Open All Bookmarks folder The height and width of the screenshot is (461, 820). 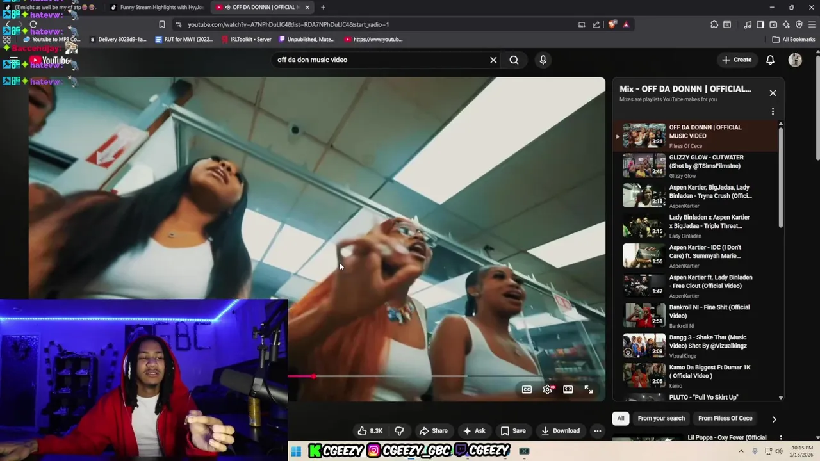pos(794,39)
